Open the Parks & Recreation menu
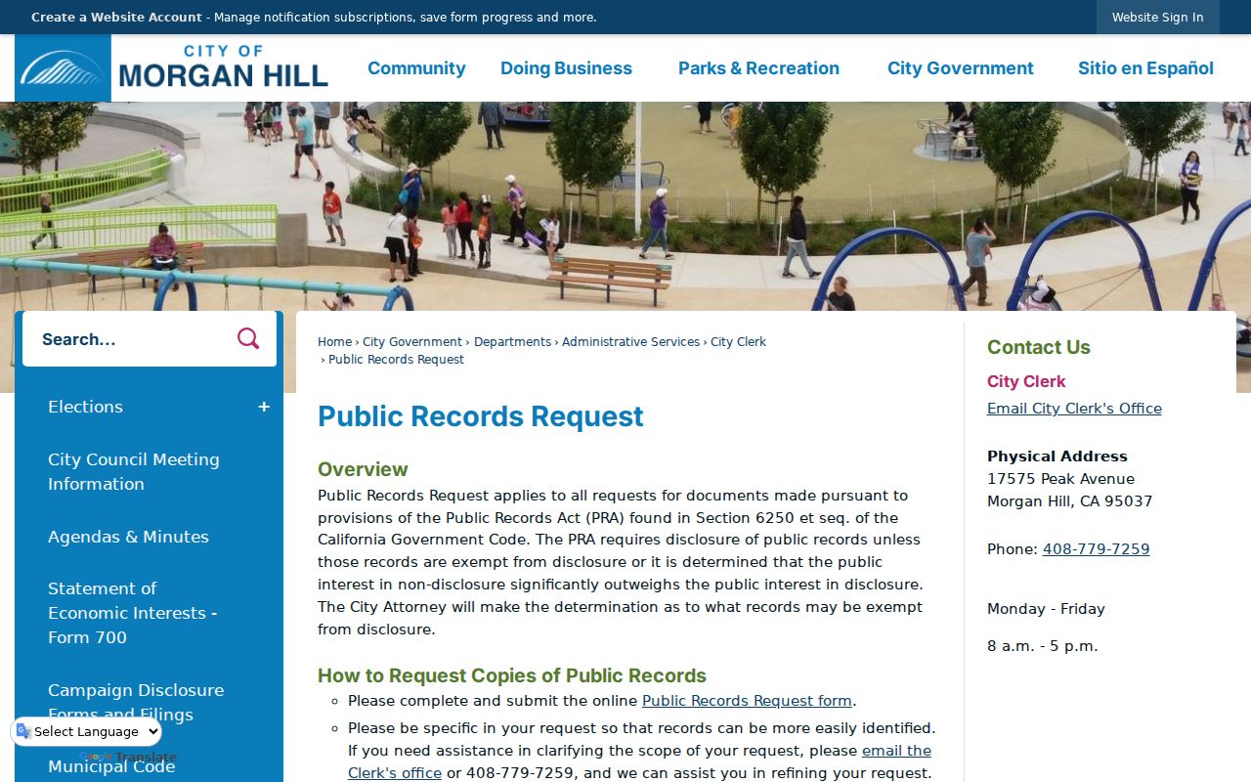The image size is (1251, 782). coord(758,68)
